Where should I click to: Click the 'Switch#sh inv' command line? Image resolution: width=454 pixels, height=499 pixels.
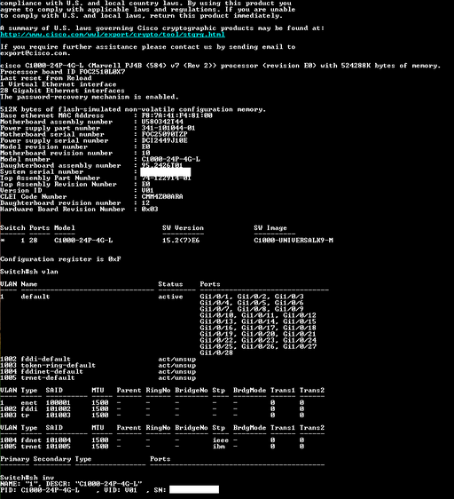pyautogui.click(x=27, y=478)
